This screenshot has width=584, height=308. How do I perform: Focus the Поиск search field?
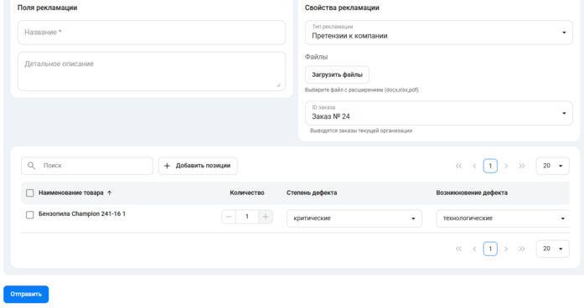click(x=87, y=166)
